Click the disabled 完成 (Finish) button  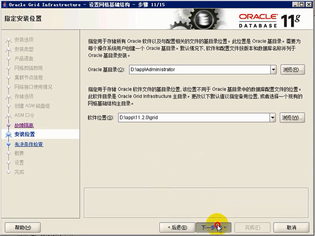pos(253,227)
